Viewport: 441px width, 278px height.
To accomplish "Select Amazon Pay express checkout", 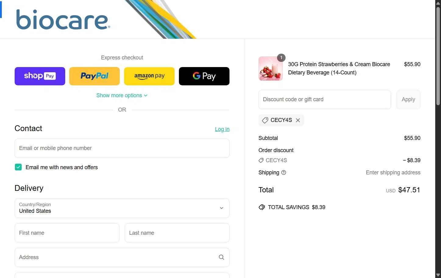I will tap(149, 76).
